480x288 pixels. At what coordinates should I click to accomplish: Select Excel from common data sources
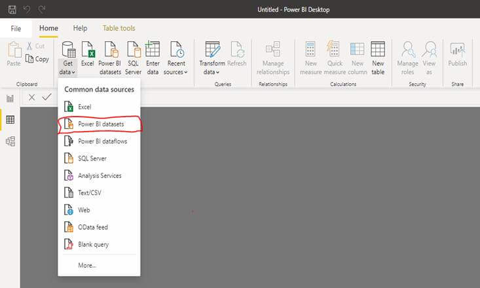coord(99,107)
